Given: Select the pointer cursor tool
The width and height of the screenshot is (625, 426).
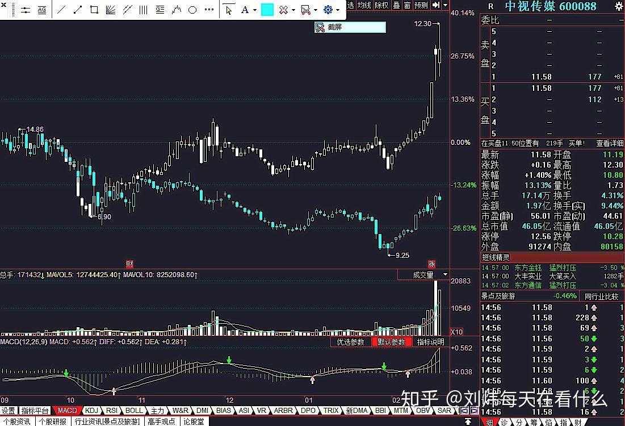Looking at the screenshot, I should tap(228, 10).
